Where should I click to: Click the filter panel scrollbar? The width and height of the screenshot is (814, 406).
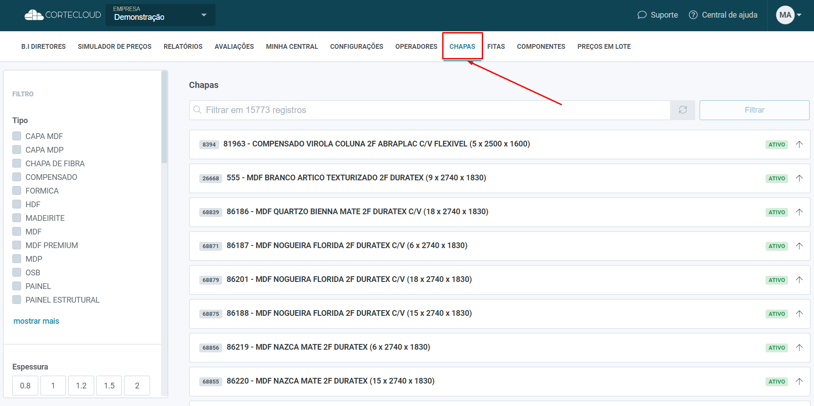[x=165, y=117]
